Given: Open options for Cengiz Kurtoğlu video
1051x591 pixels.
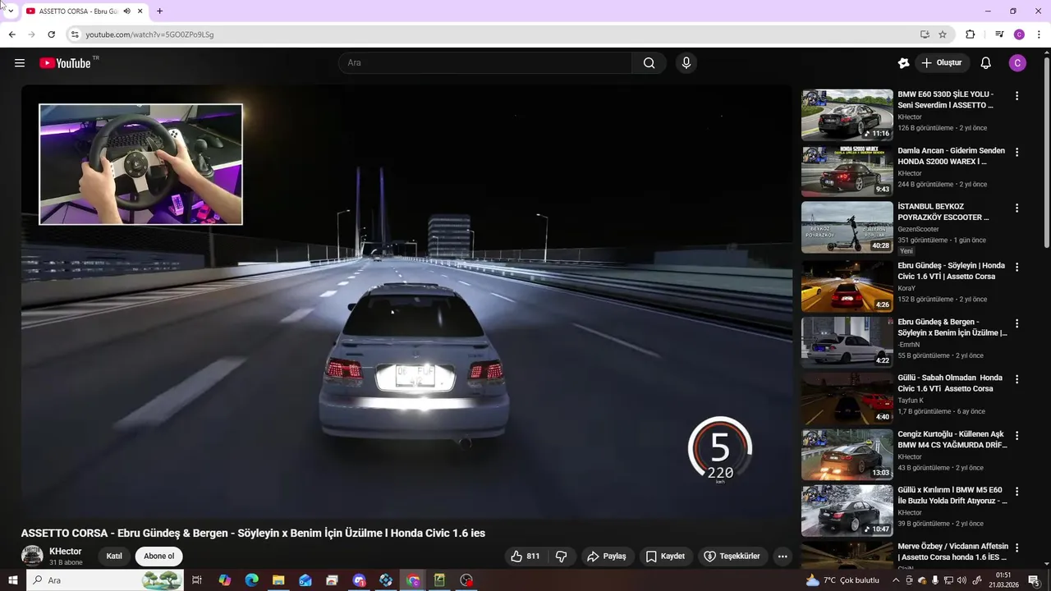Looking at the screenshot, I should [1017, 436].
